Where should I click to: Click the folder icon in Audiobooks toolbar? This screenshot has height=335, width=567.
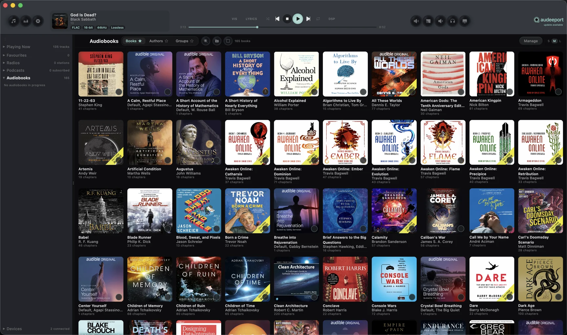(217, 41)
